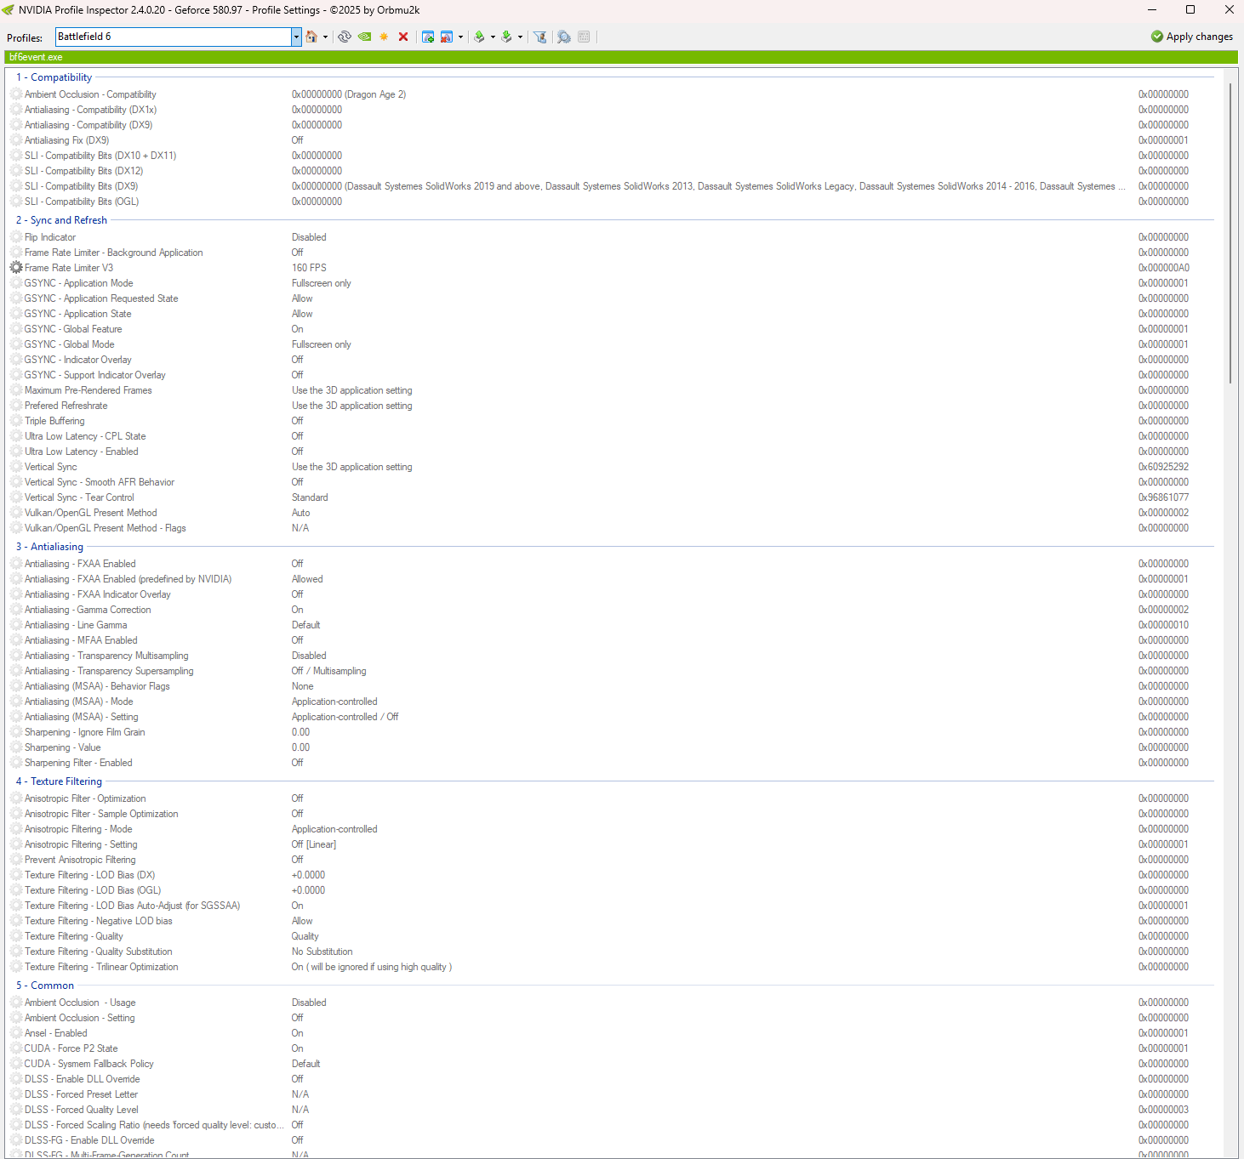Click the 'Off / Multisampling' value
1244x1159 pixels.
(x=328, y=671)
